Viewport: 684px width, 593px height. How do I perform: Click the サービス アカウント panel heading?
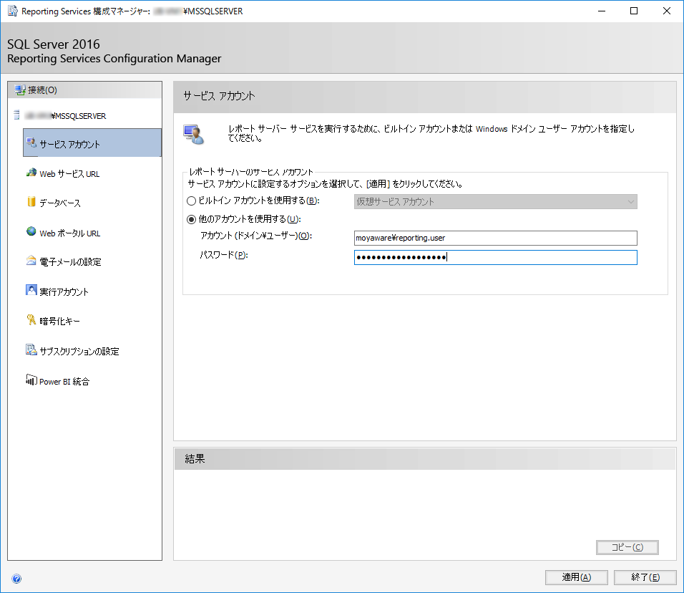[x=219, y=96]
